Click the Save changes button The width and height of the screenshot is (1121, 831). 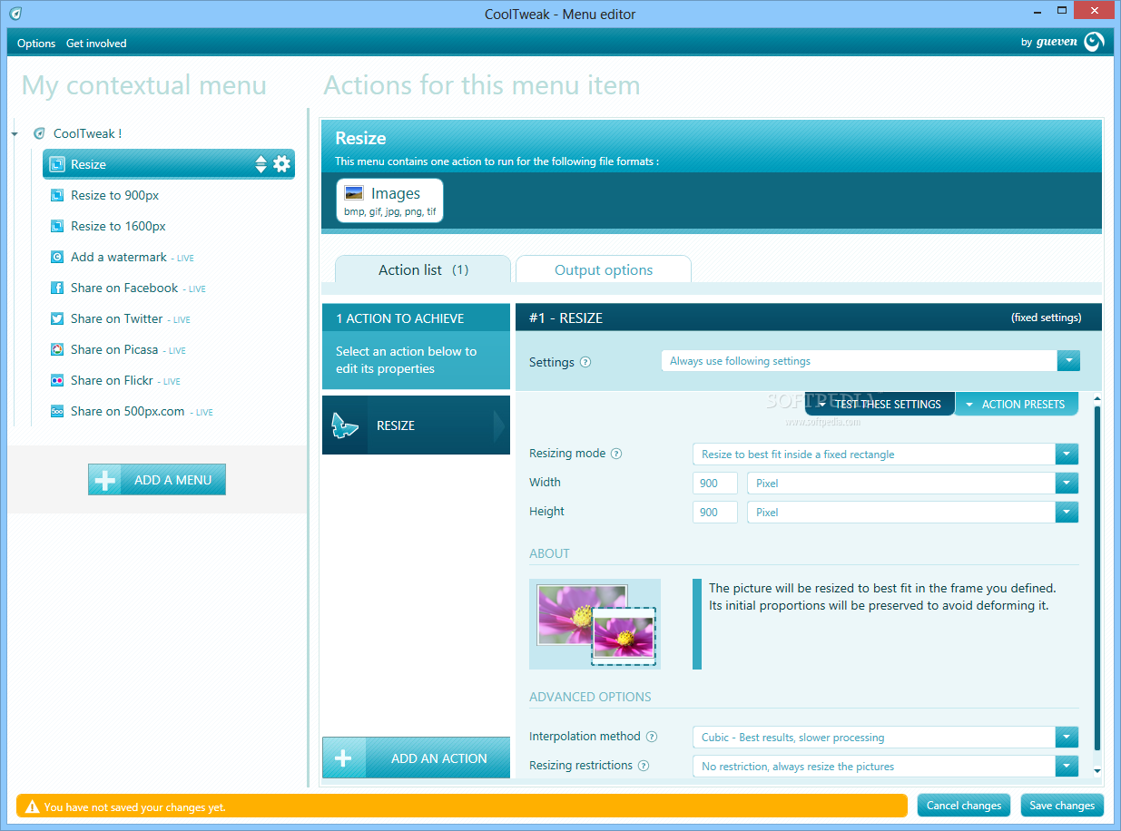pyautogui.click(x=1062, y=805)
